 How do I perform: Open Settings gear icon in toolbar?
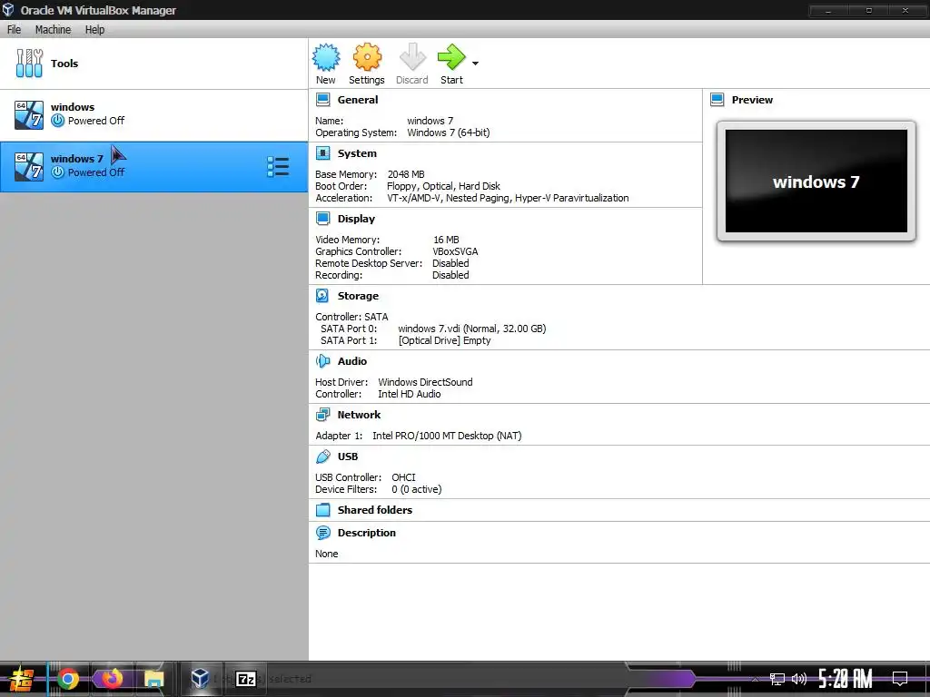coord(367,57)
